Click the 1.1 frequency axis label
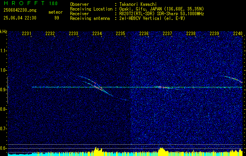This screenshot has width=246, height=156. click(x=4, y=51)
